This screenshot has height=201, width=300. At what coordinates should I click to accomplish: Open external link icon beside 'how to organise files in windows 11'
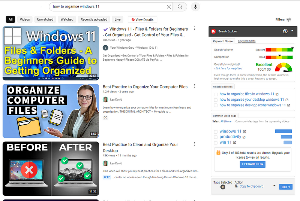coord(277,94)
